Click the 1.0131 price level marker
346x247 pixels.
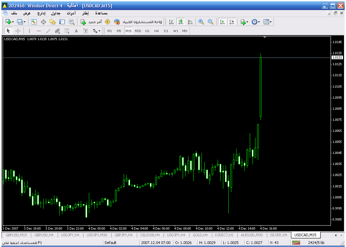pos(336,58)
